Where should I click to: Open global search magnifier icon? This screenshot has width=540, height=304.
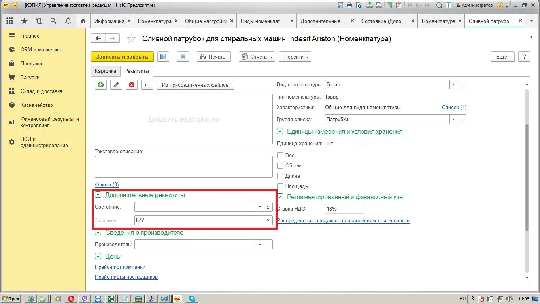(53, 21)
